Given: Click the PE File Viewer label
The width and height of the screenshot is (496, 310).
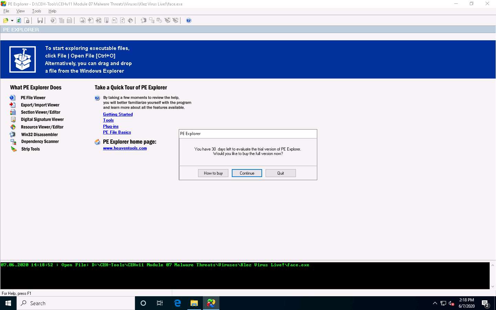Looking at the screenshot, I should point(33,98).
